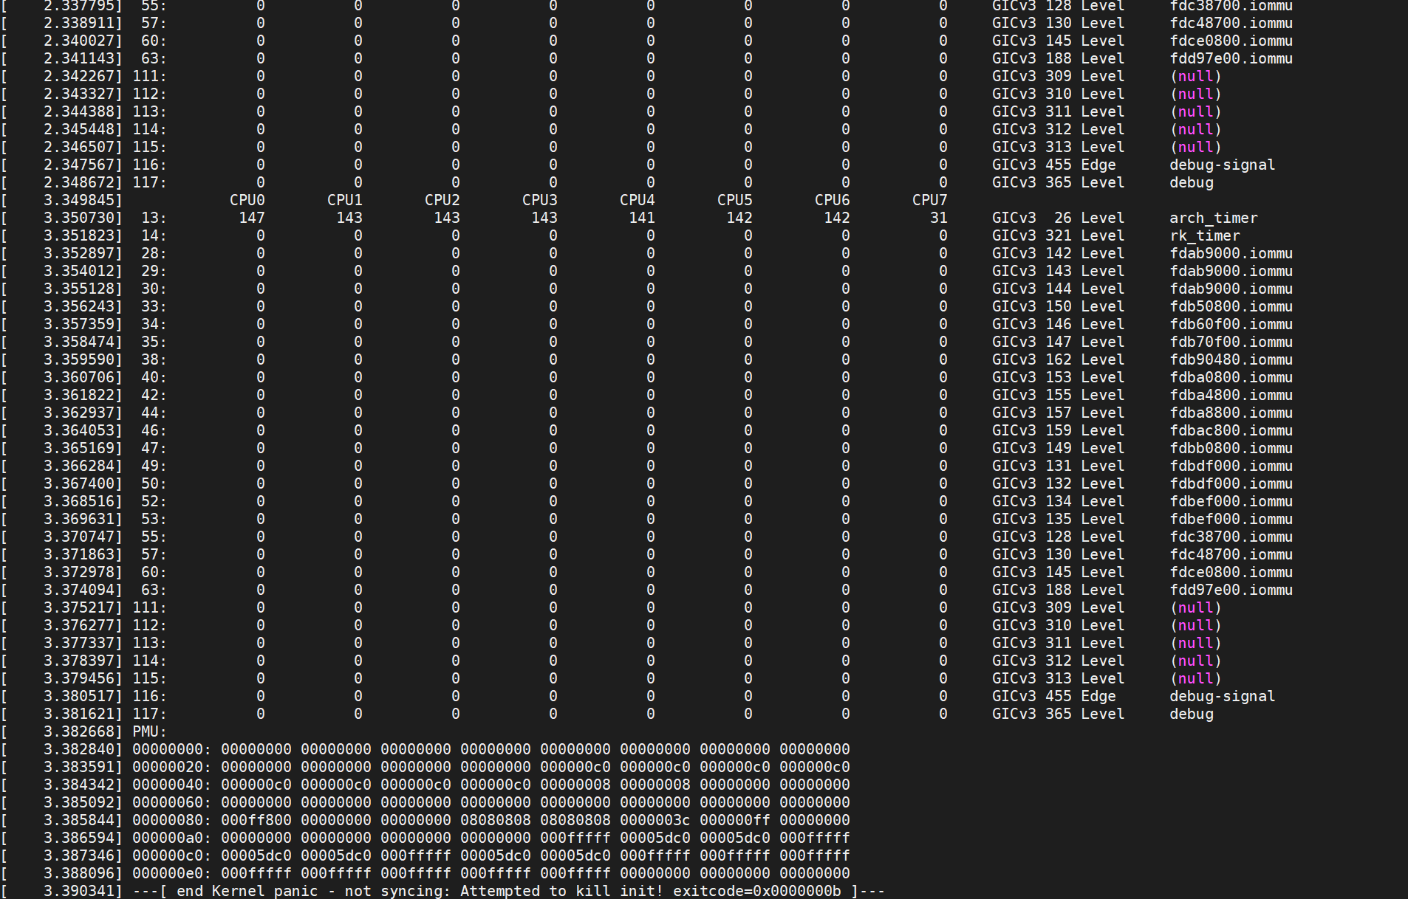
Task: Click 'GICv3 365 Level' at timestamp 2.348672
Action: (1058, 182)
